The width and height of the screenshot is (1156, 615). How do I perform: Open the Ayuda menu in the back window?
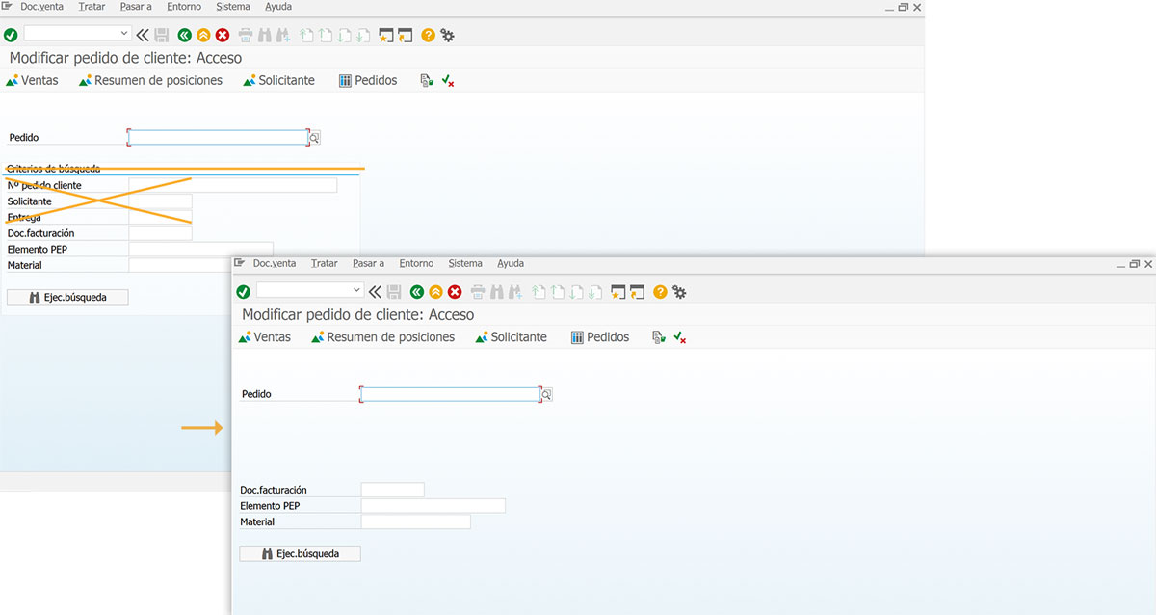pyautogui.click(x=278, y=7)
